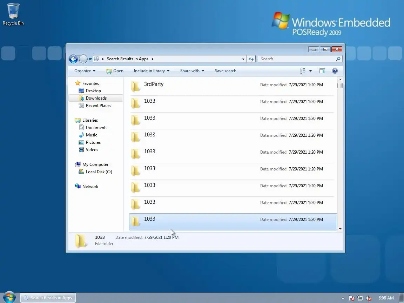Click the muted volume tray icon
Viewport: 404px width, 303px height.
[369, 298]
